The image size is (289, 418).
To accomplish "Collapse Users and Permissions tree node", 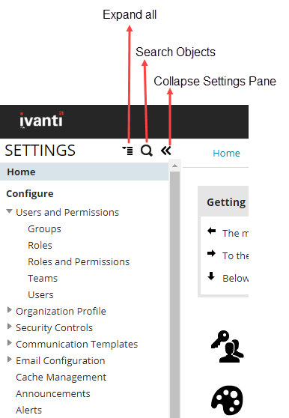I will coord(9,211).
